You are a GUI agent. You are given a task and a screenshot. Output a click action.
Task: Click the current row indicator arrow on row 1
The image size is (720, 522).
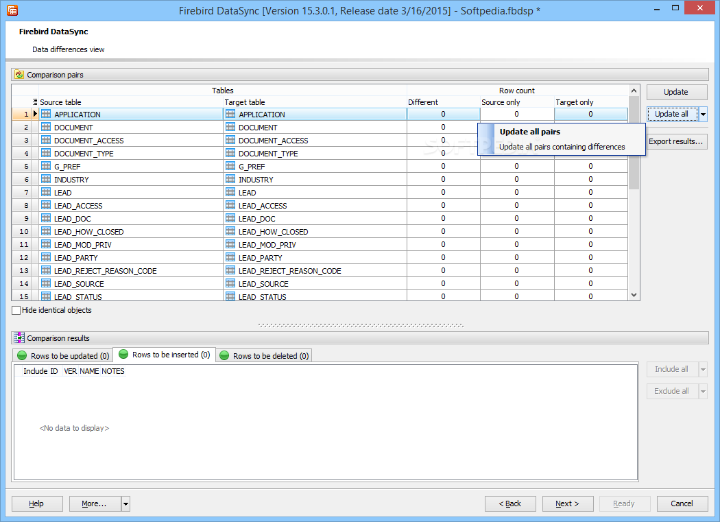pos(35,114)
